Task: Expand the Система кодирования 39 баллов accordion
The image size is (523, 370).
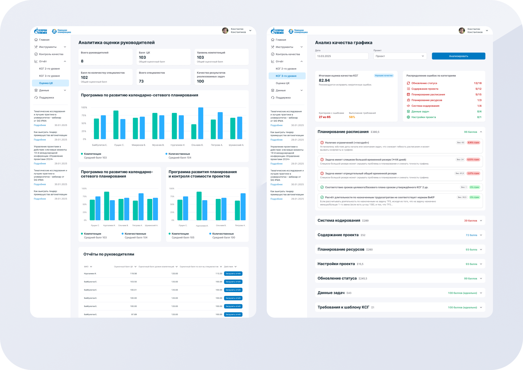Action: [x=481, y=220]
